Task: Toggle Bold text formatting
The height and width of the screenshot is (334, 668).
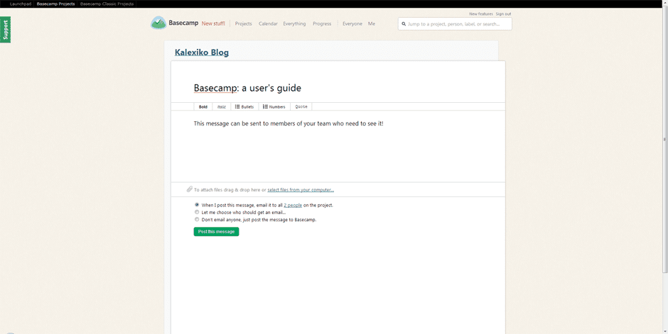Action: coord(203,107)
